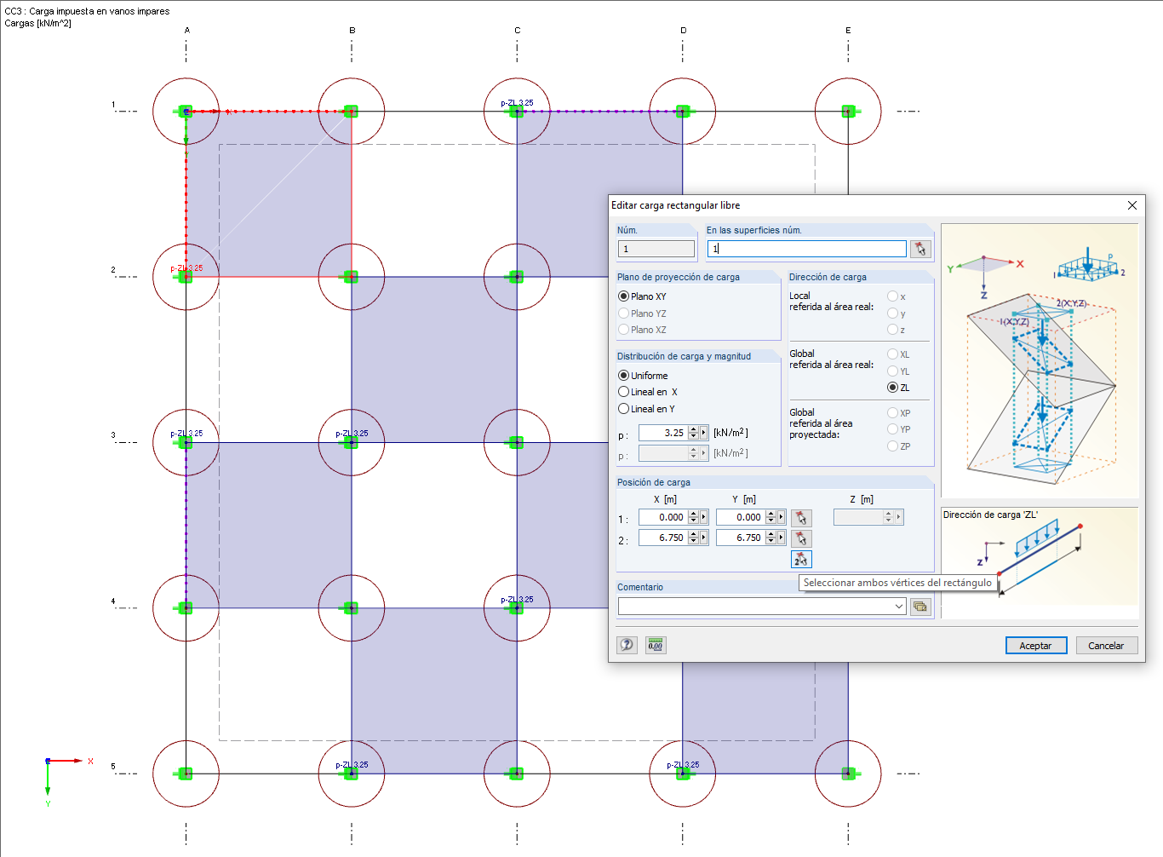1163x857 pixels.
Task: Click the 3D load projection diagram
Action: [x=1040, y=361]
